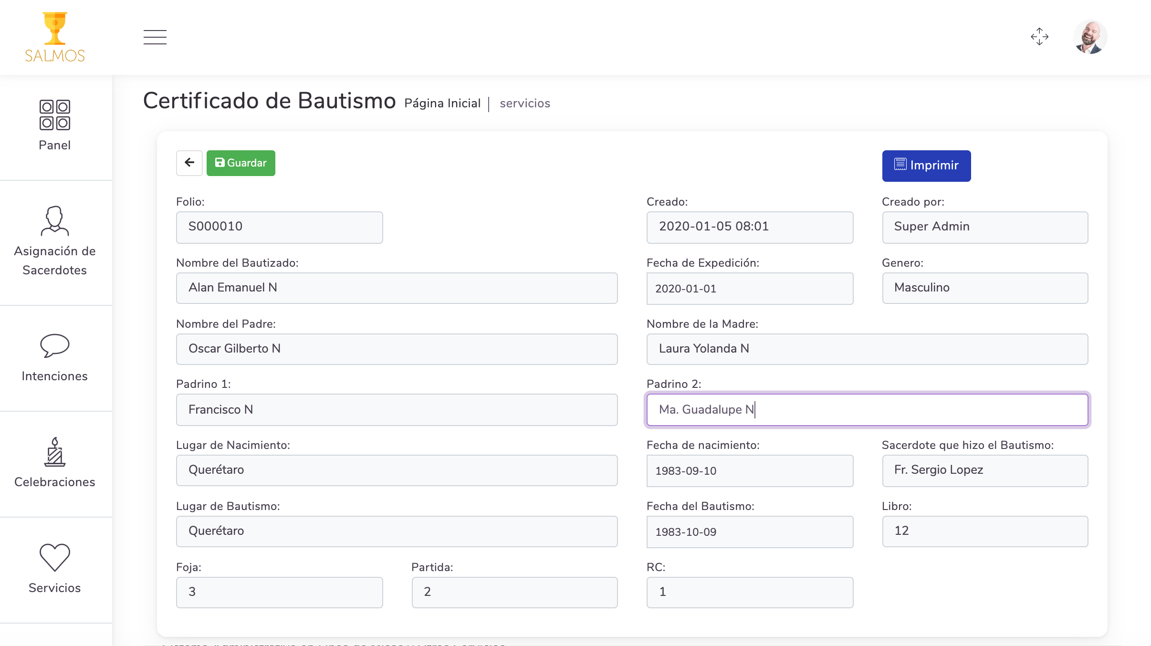Open the user profile avatar

(x=1090, y=37)
